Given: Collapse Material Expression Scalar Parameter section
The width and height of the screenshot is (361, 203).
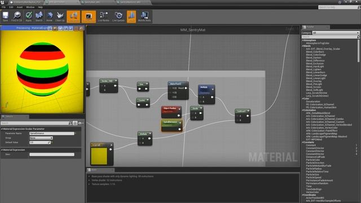Looking at the screenshot, I should point(2,129).
